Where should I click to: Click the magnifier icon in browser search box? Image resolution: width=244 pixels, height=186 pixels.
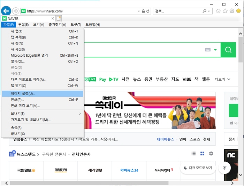(205, 11)
